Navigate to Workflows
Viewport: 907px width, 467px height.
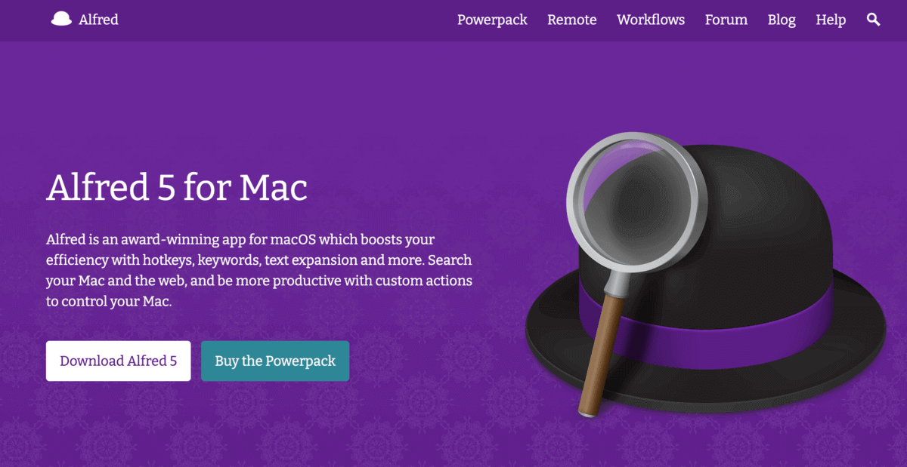click(651, 20)
